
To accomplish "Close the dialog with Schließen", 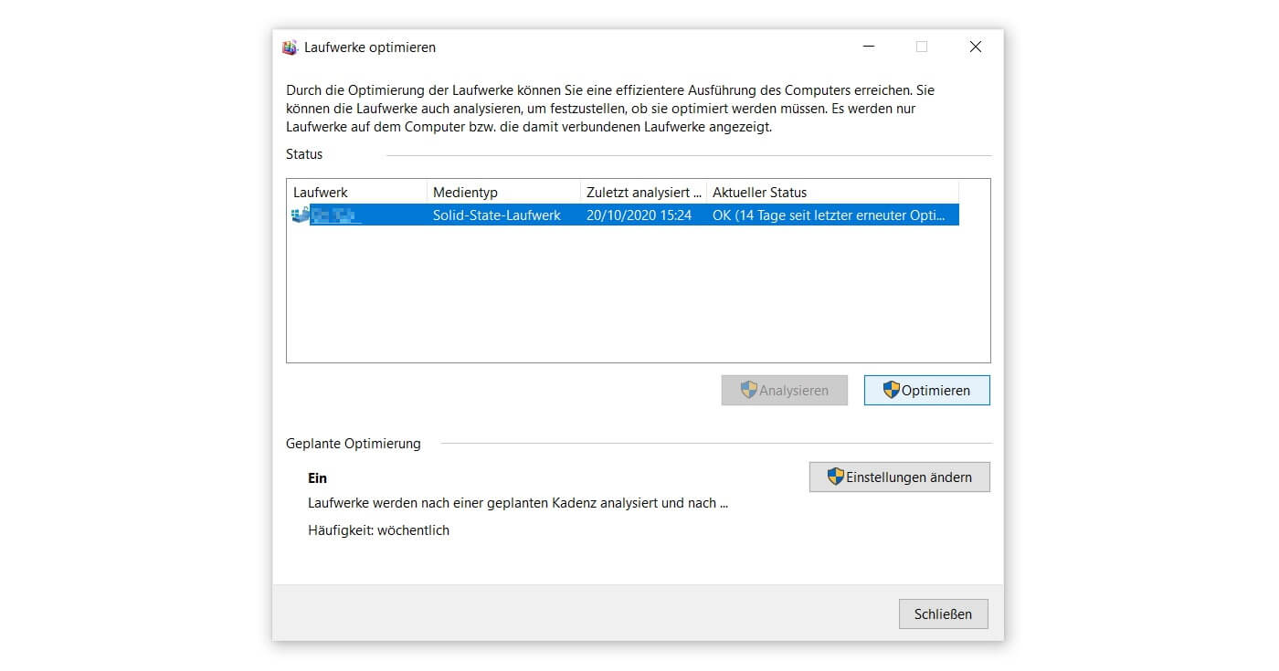I will (943, 613).
